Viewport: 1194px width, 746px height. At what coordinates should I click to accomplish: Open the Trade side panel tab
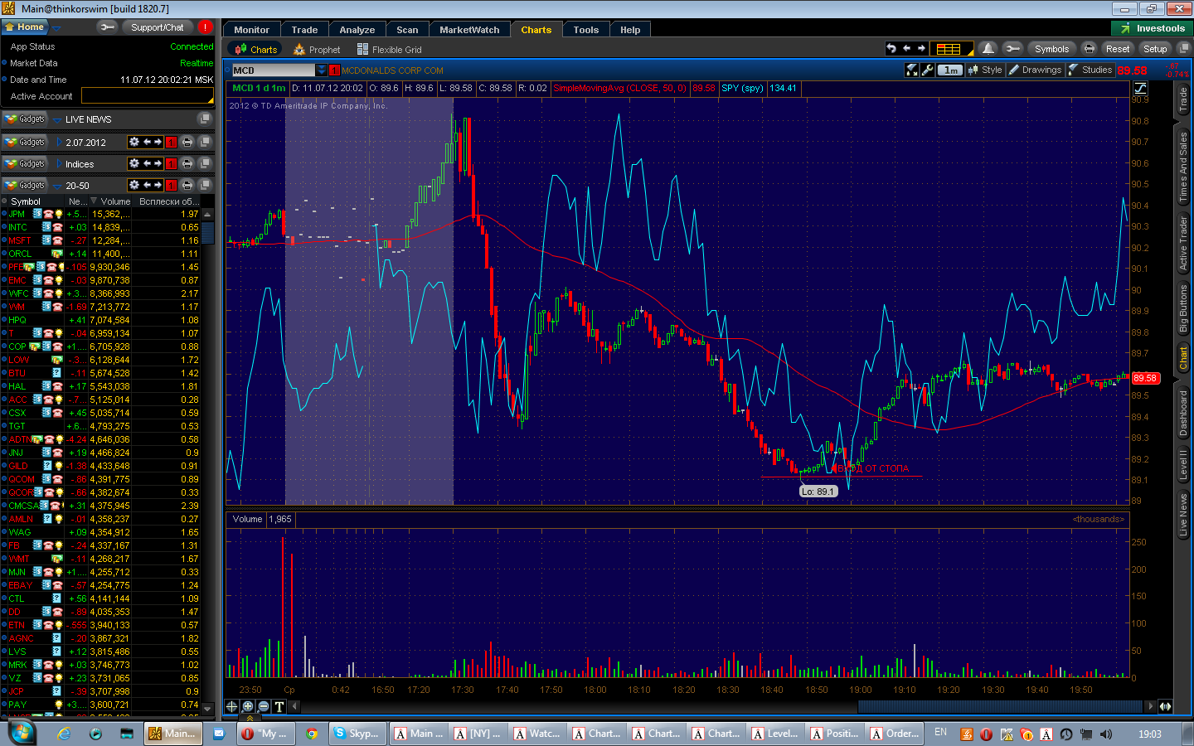point(1183,100)
